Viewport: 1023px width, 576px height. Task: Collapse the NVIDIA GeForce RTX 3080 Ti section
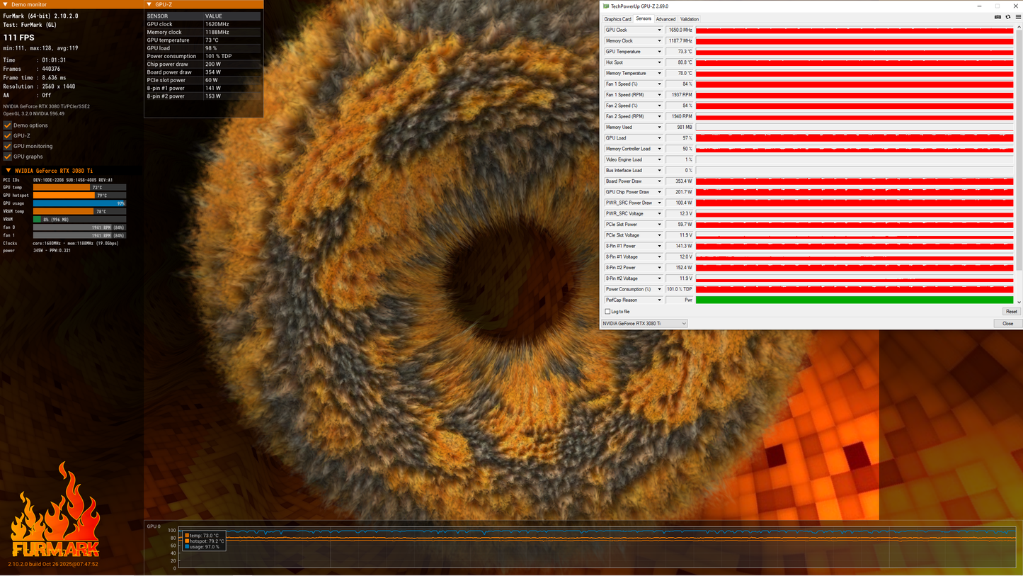click(x=8, y=171)
